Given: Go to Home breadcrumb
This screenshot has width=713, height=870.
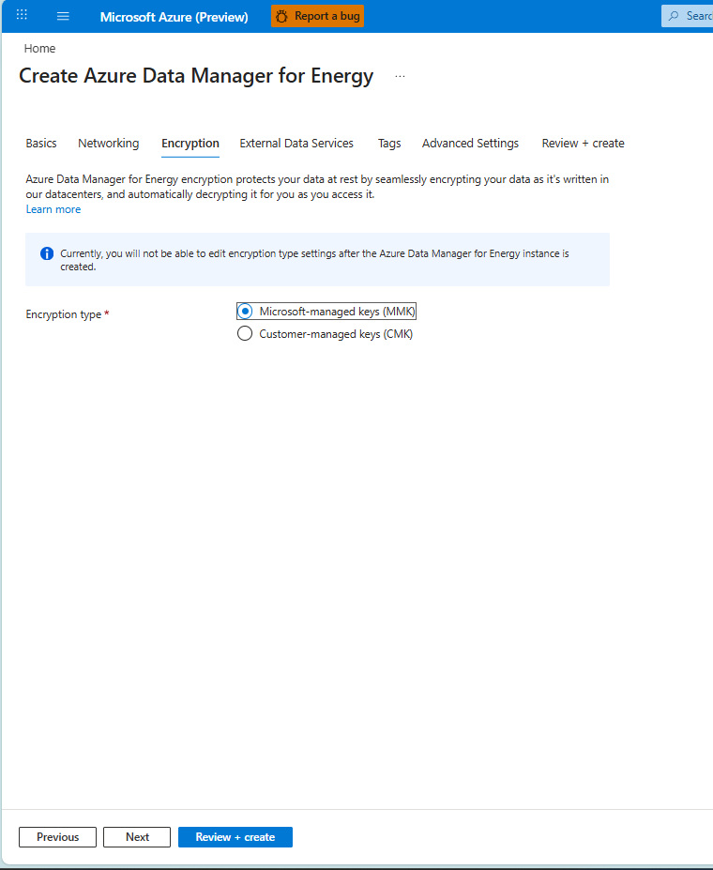Looking at the screenshot, I should 39,48.
